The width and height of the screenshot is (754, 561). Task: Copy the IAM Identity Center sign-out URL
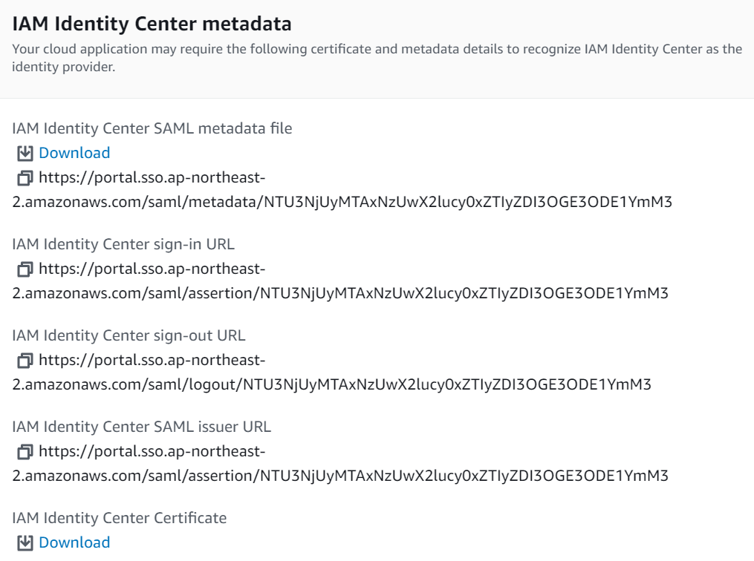25,360
